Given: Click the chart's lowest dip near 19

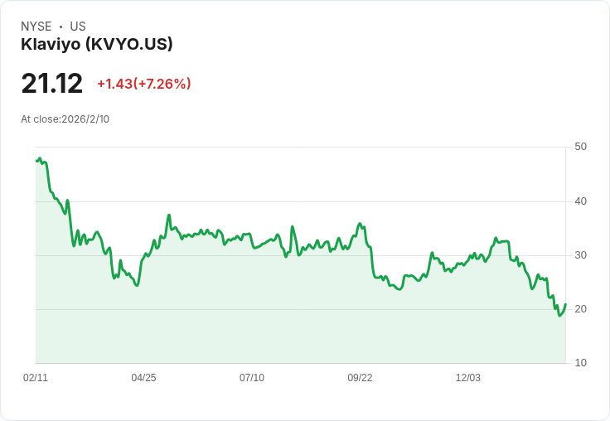Looking at the screenshot, I should (560, 315).
